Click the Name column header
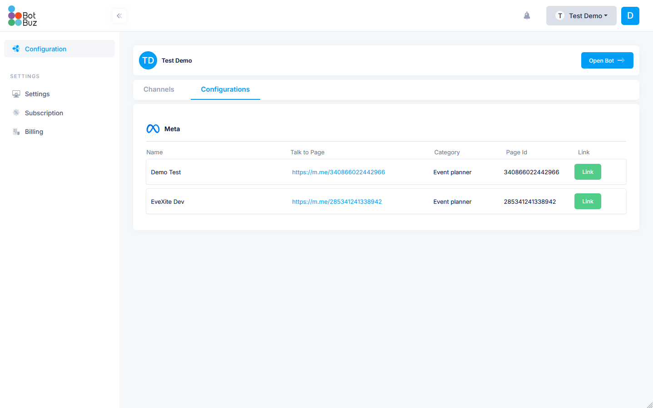653x408 pixels. tap(154, 152)
